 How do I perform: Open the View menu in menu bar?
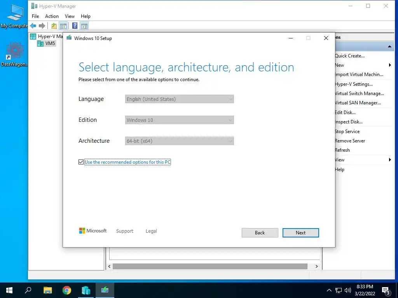click(x=70, y=16)
